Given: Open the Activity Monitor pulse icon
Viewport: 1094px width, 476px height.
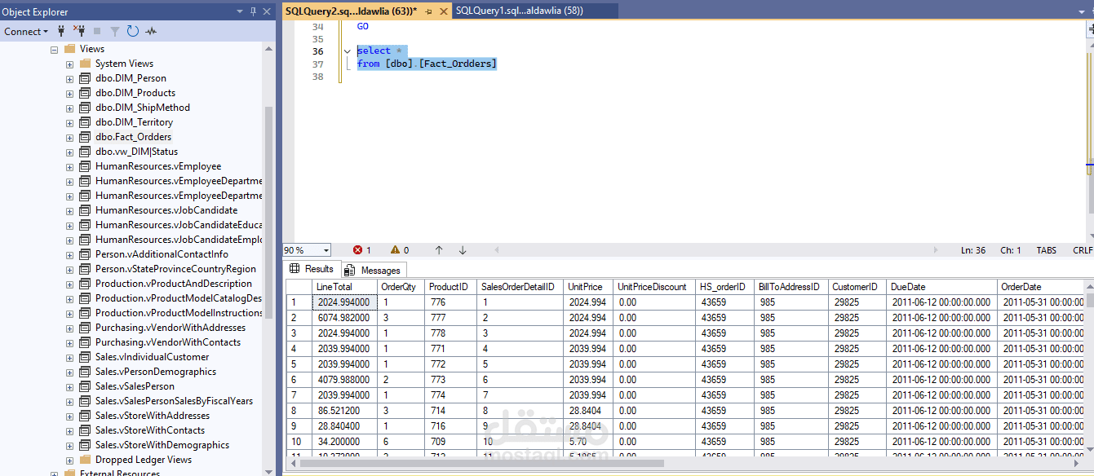Looking at the screenshot, I should point(151,31).
